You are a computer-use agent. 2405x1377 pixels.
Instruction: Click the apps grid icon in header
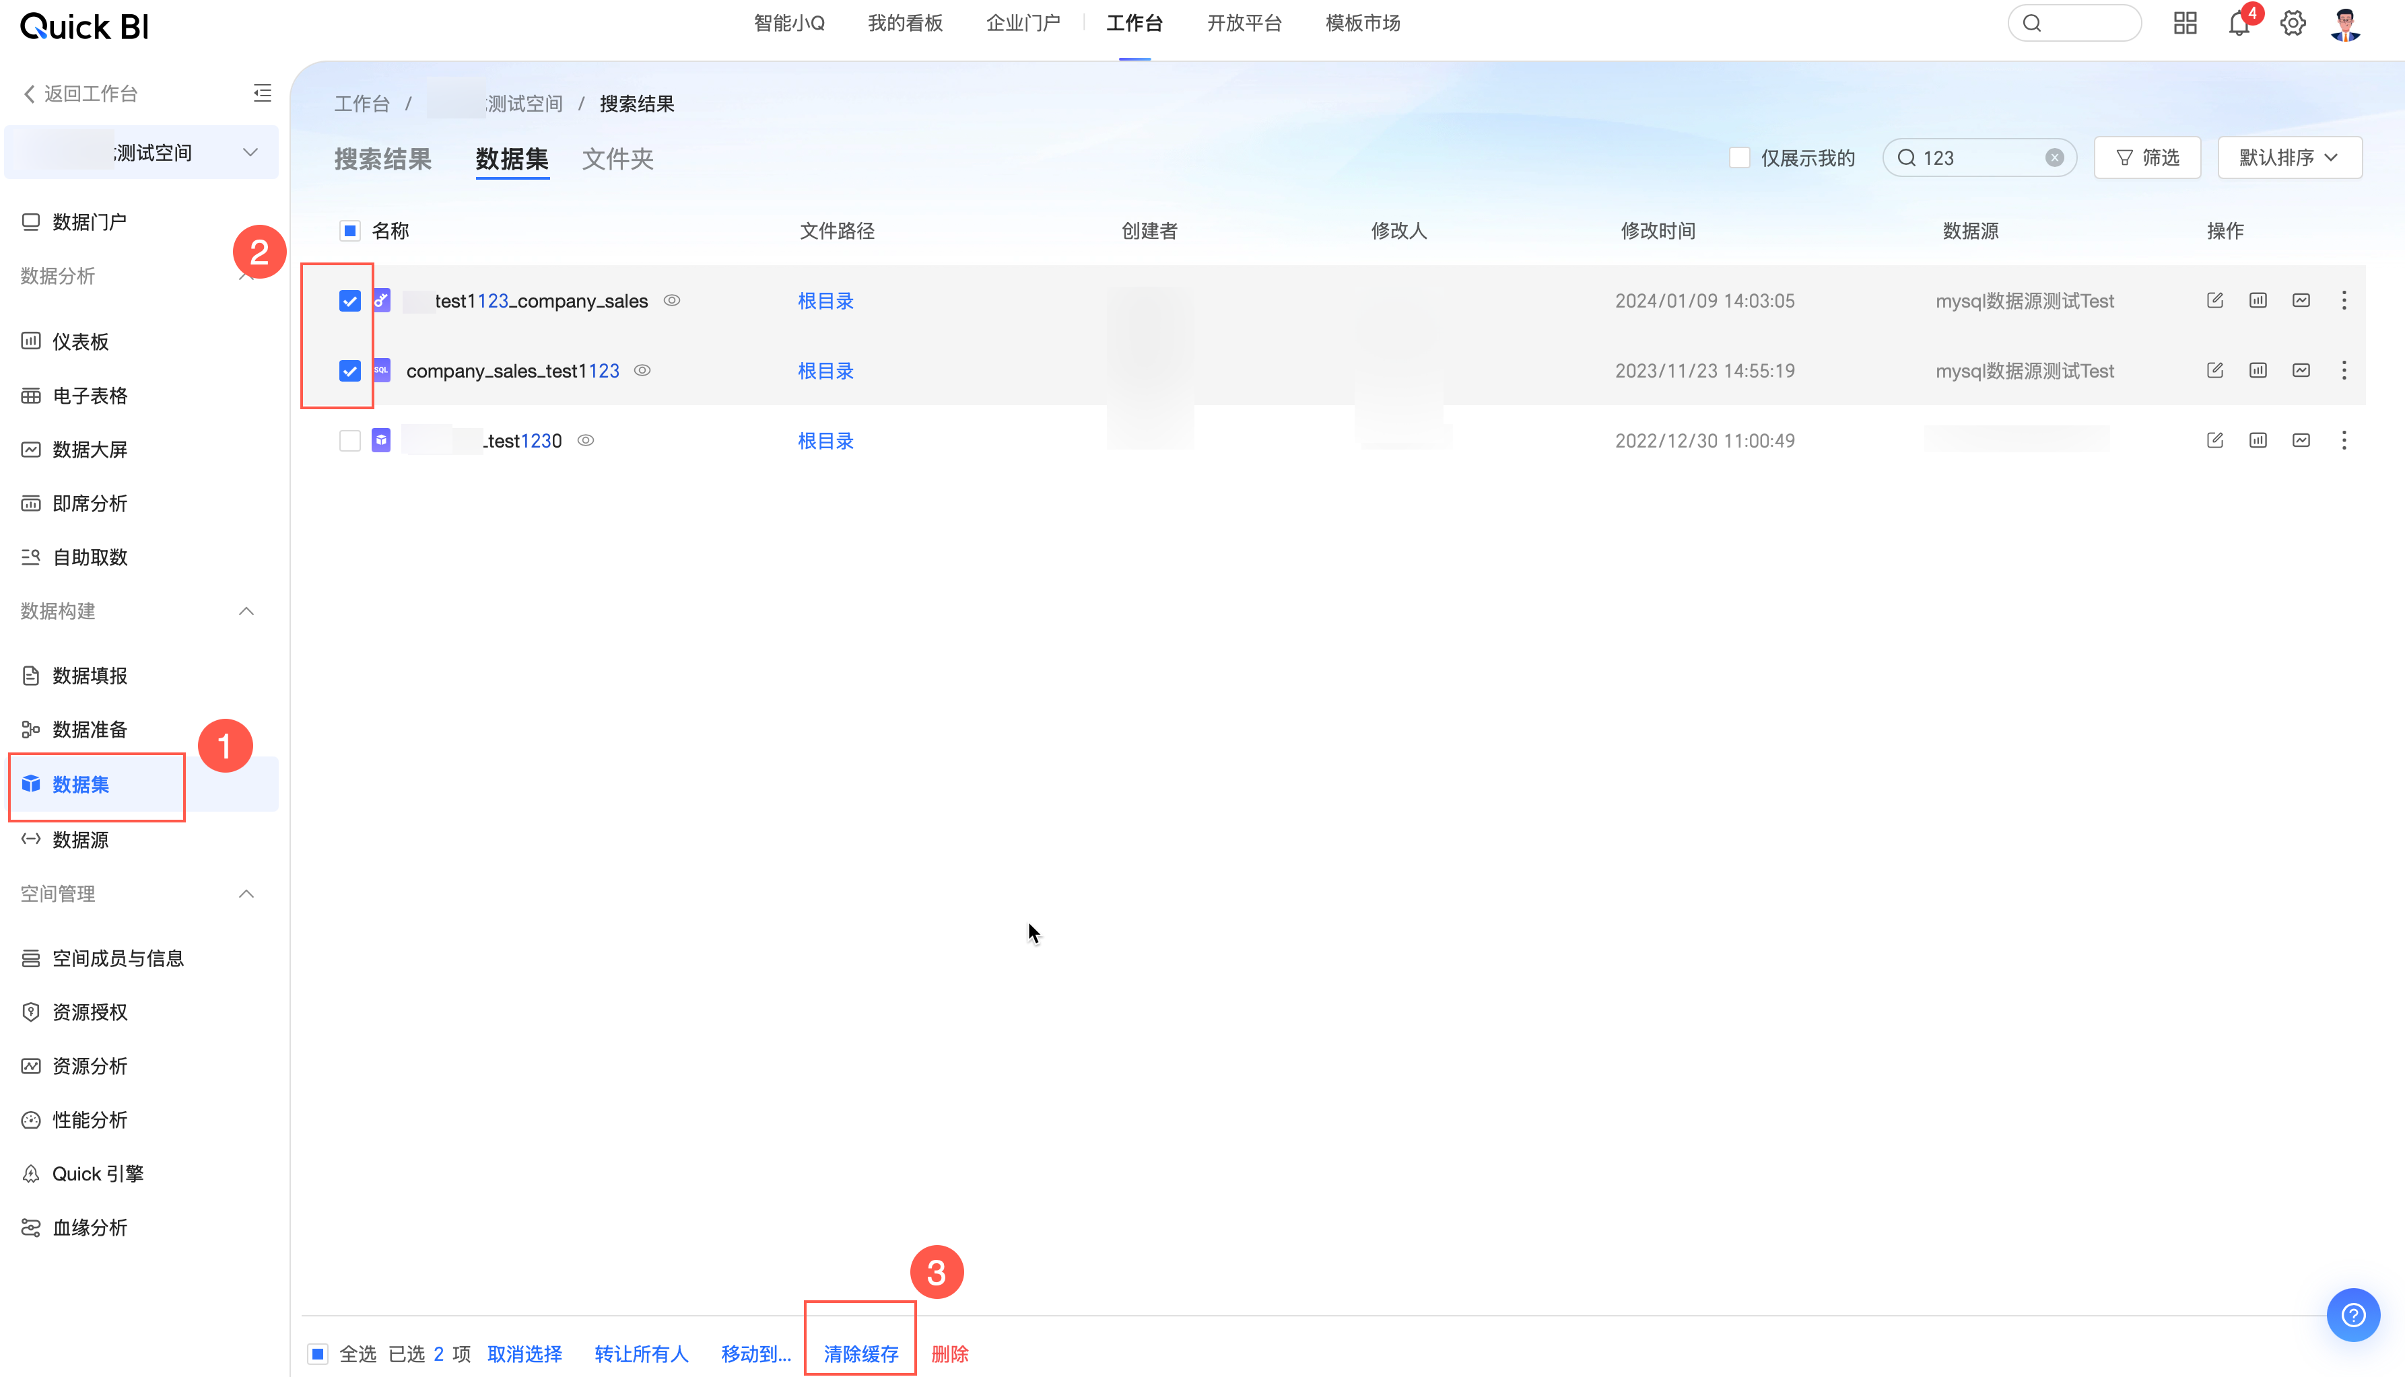[2185, 24]
